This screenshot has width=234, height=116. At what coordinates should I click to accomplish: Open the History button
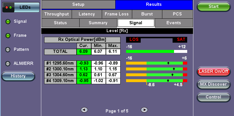18,76
